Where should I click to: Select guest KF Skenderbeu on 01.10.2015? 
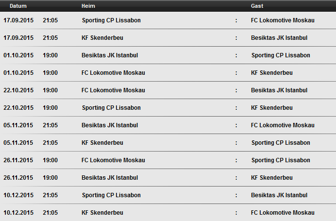click(x=272, y=73)
